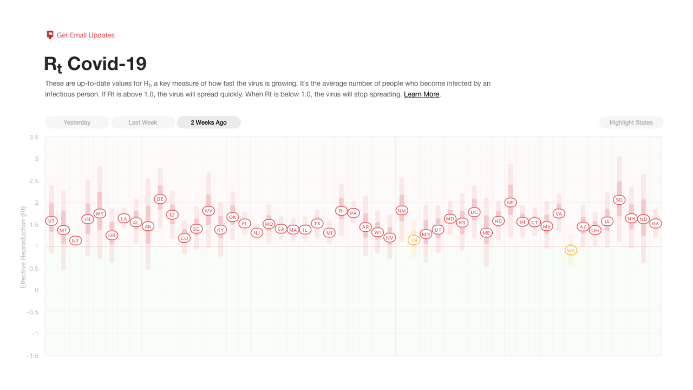The height and width of the screenshot is (390, 693).
Task: Click the yellow TN state marker
Action: click(x=414, y=240)
